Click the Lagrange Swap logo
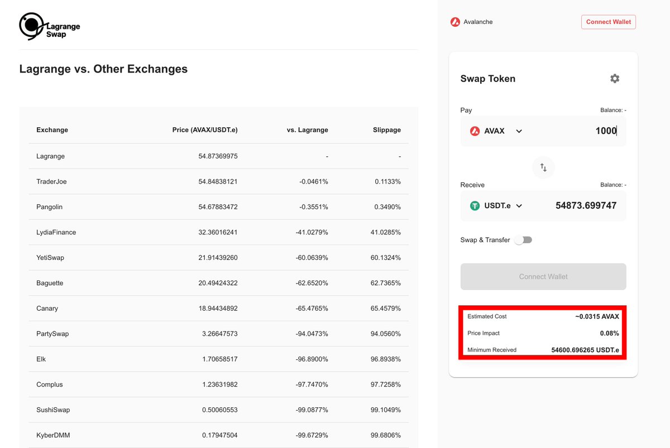Viewport: 670px width, 448px height. tap(50, 26)
